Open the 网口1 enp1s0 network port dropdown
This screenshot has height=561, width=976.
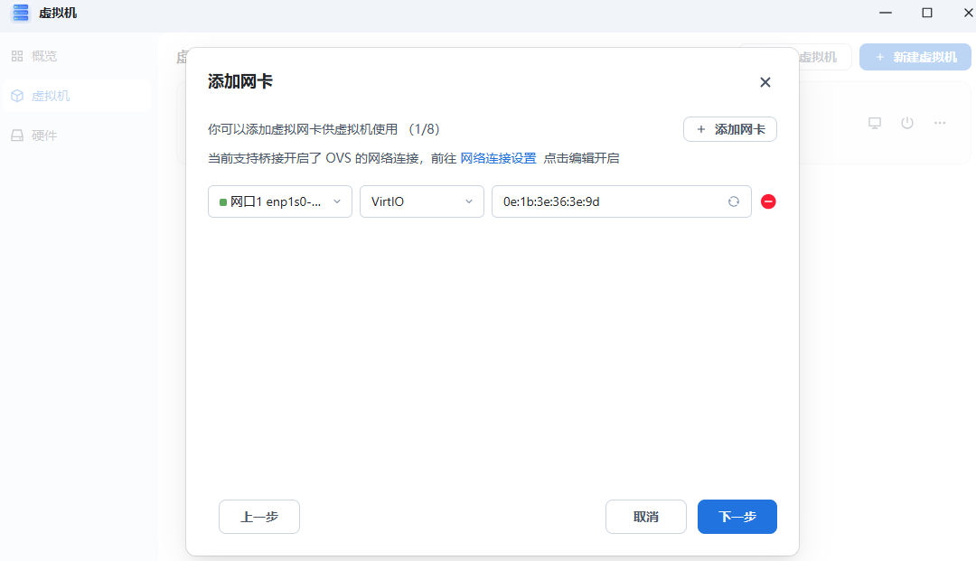coord(279,201)
